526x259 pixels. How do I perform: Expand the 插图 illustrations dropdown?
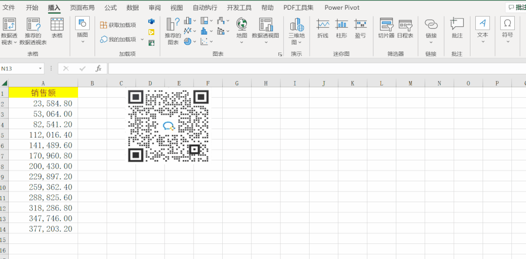pos(82,29)
